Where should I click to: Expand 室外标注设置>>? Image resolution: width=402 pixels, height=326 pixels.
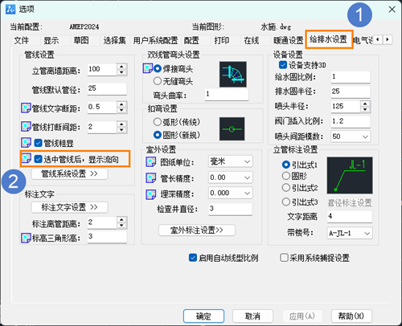click(197, 230)
